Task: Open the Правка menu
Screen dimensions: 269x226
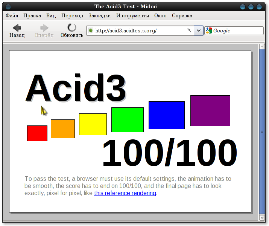Action: click(x=32, y=15)
